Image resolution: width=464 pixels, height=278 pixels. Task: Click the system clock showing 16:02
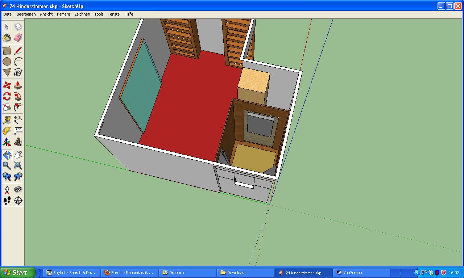pyautogui.click(x=454, y=273)
